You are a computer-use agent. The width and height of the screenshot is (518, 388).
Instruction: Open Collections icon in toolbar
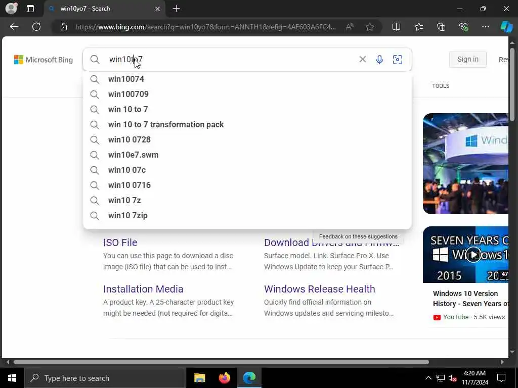[441, 27]
